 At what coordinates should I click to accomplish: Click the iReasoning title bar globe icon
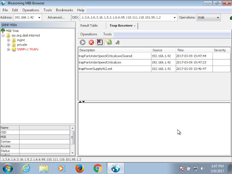pos(3,3)
